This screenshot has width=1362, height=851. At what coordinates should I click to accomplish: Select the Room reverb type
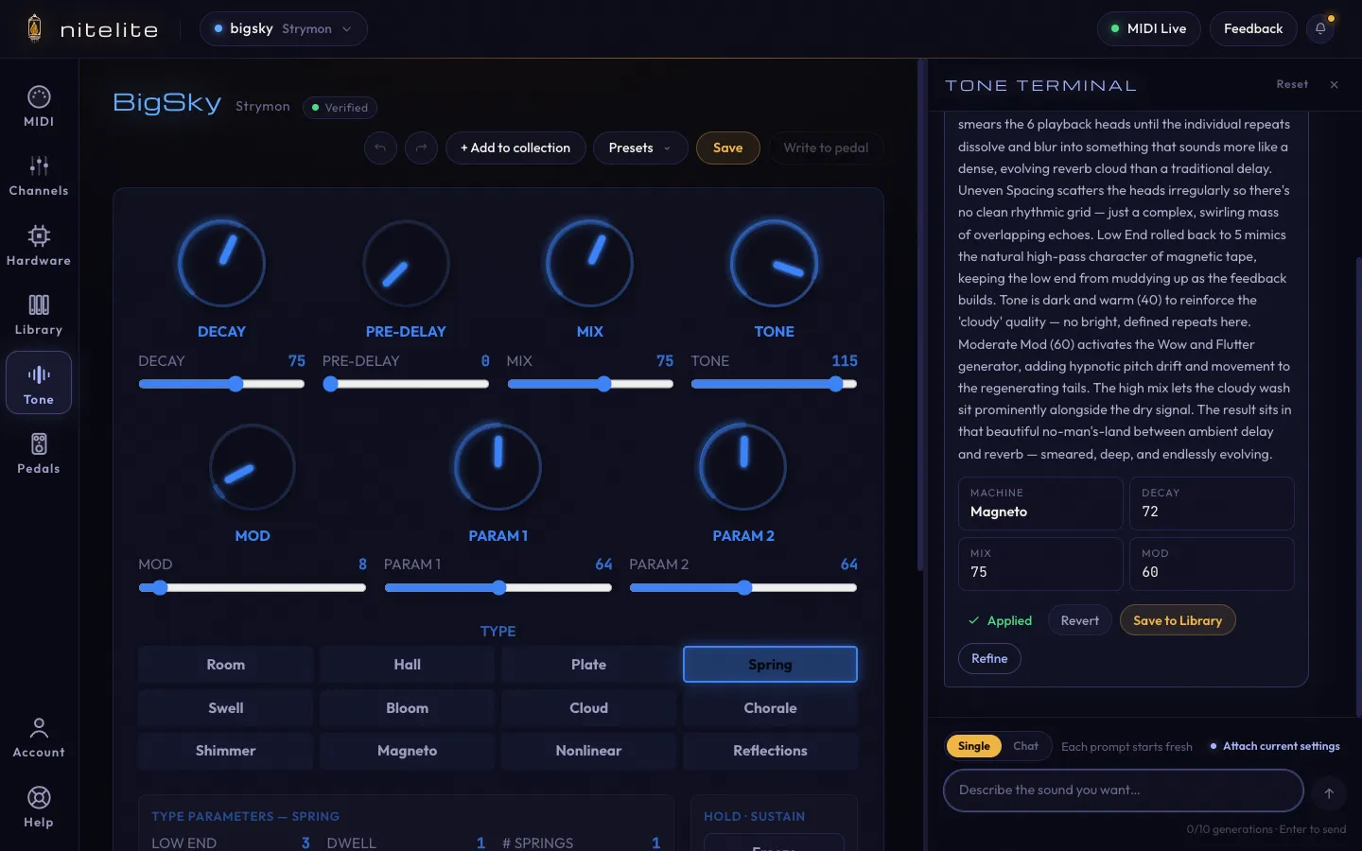tap(225, 665)
